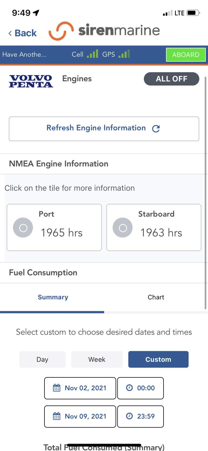The height and width of the screenshot is (451, 208).
Task: Open the Starboard 1963 hrs tile
Action: tap(154, 227)
